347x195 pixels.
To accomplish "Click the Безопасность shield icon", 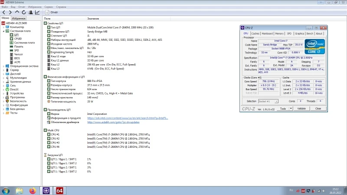I will pos(7,101).
